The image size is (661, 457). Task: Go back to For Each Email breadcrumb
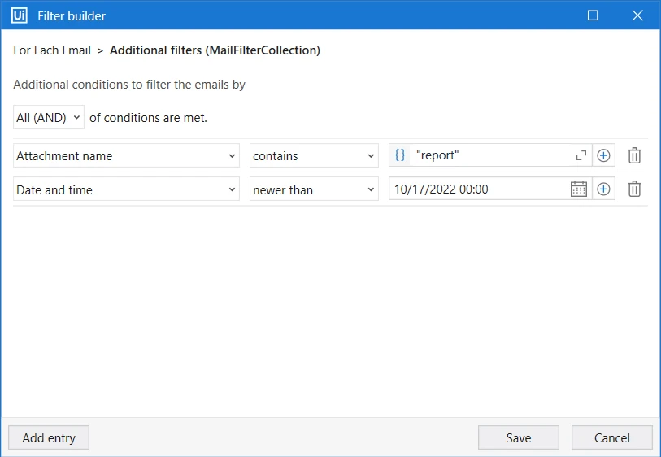pos(52,50)
